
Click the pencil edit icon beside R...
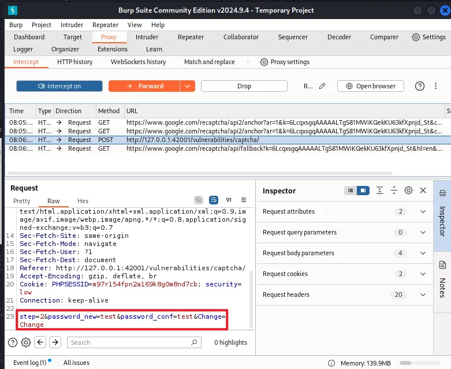(322, 86)
